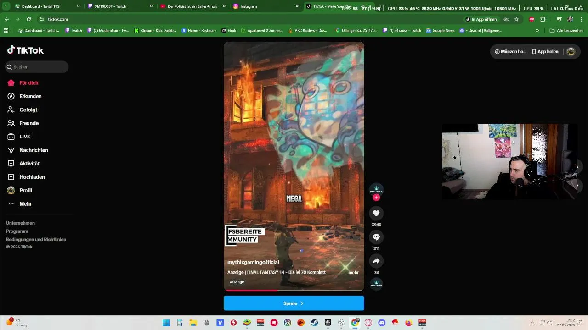Viewport: 588px width, 330px height.
Task: Open the LIVE section
Action: point(19,137)
